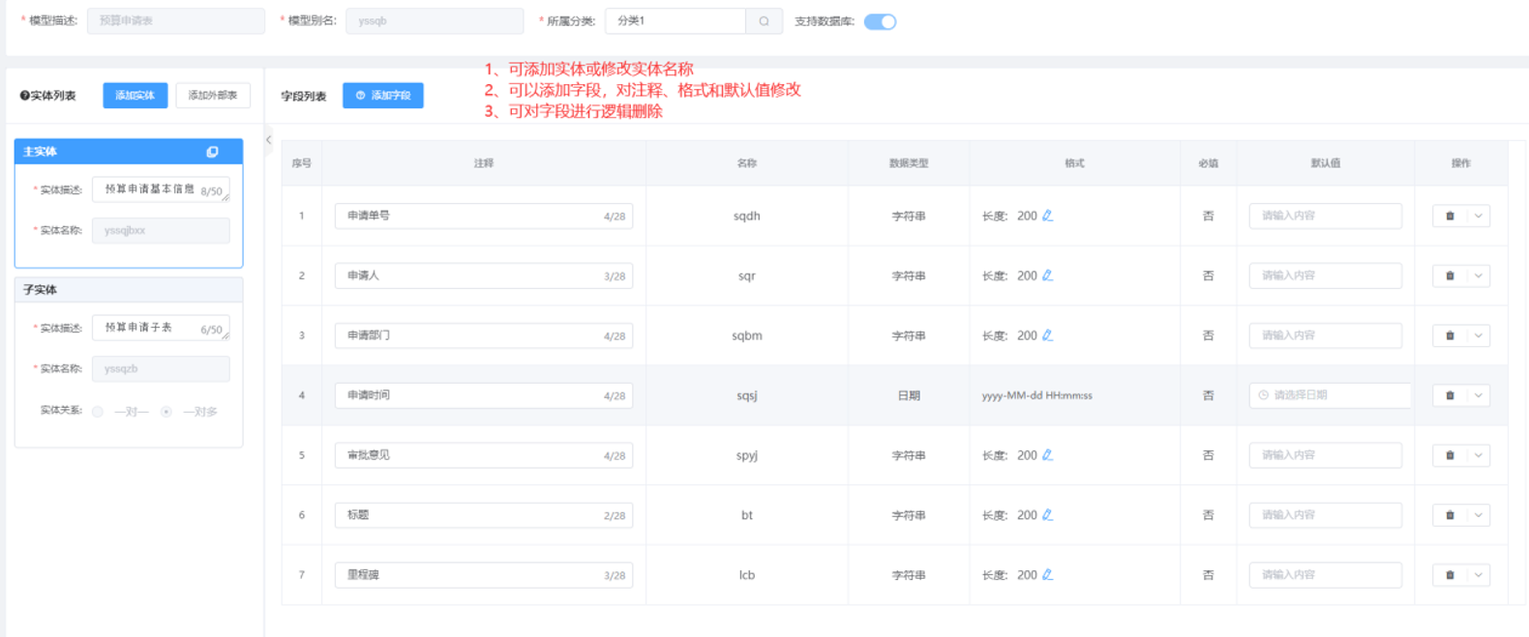Edit length pencil icon for lcb row
Image resolution: width=1529 pixels, height=637 pixels.
1047,575
